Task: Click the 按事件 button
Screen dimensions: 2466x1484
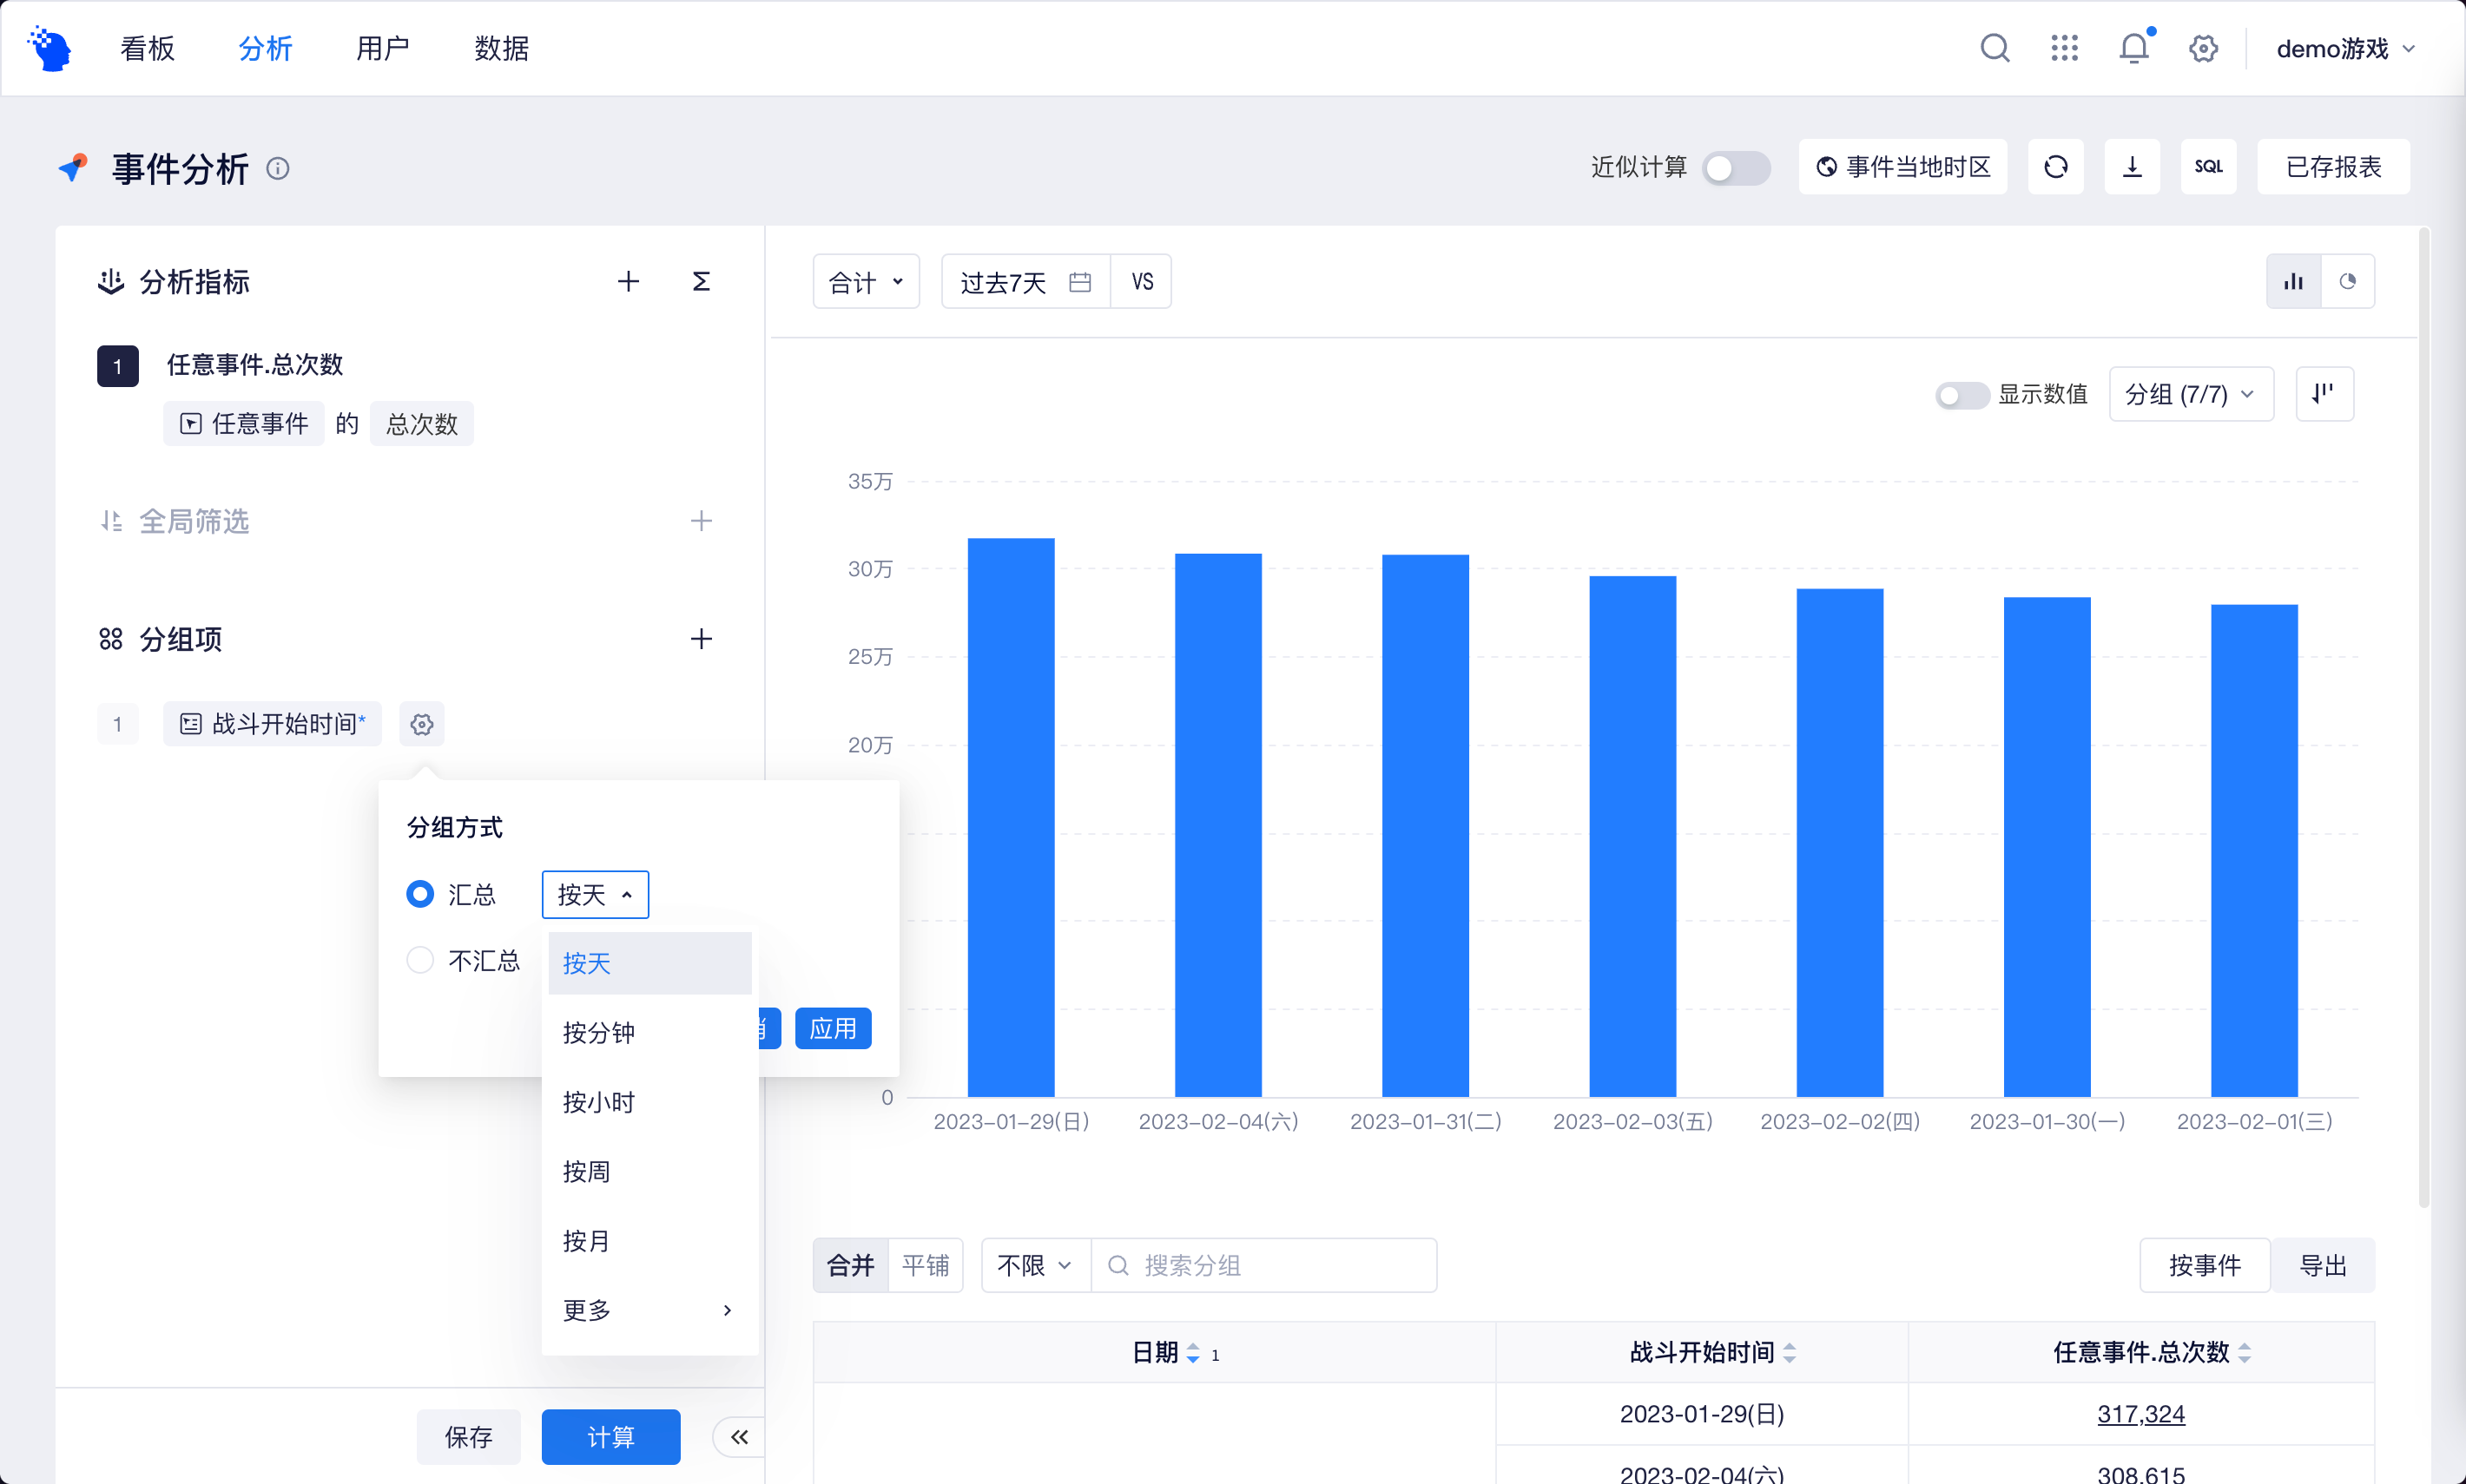Action: click(2205, 1265)
